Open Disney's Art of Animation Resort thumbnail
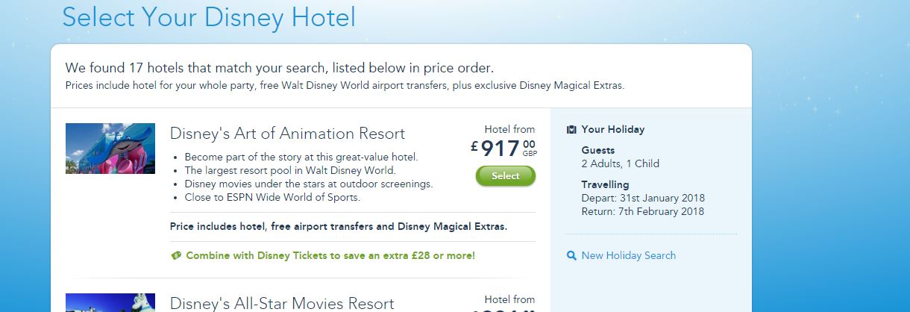 110,149
